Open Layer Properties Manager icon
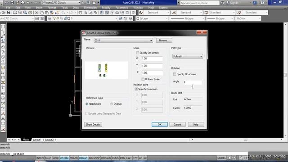The image size is (288, 162). pos(49,18)
